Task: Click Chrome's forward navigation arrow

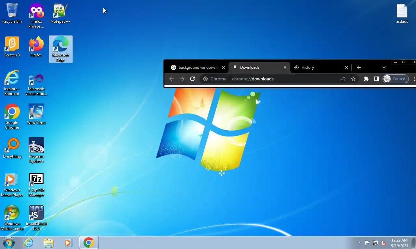Action: (x=182, y=79)
